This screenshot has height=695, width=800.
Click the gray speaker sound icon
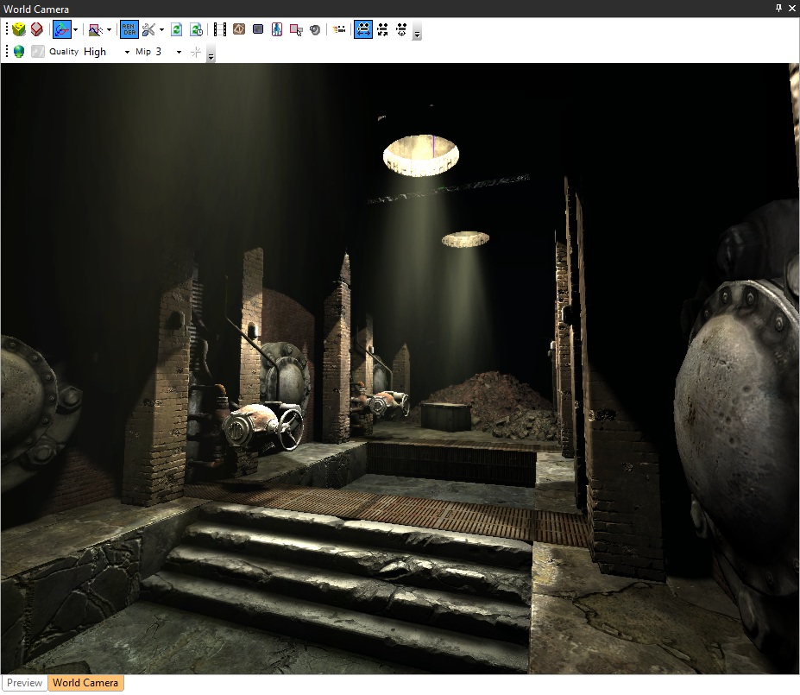(x=315, y=29)
